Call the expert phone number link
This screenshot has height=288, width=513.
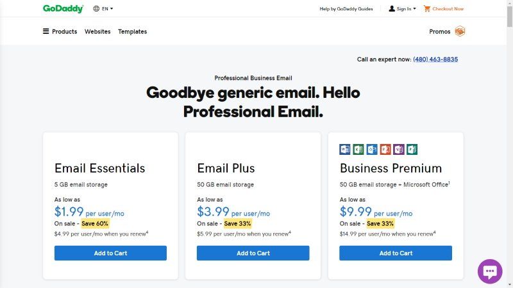point(435,60)
